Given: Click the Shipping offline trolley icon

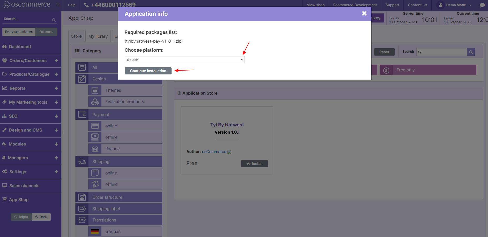Looking at the screenshot, I should (95, 184).
